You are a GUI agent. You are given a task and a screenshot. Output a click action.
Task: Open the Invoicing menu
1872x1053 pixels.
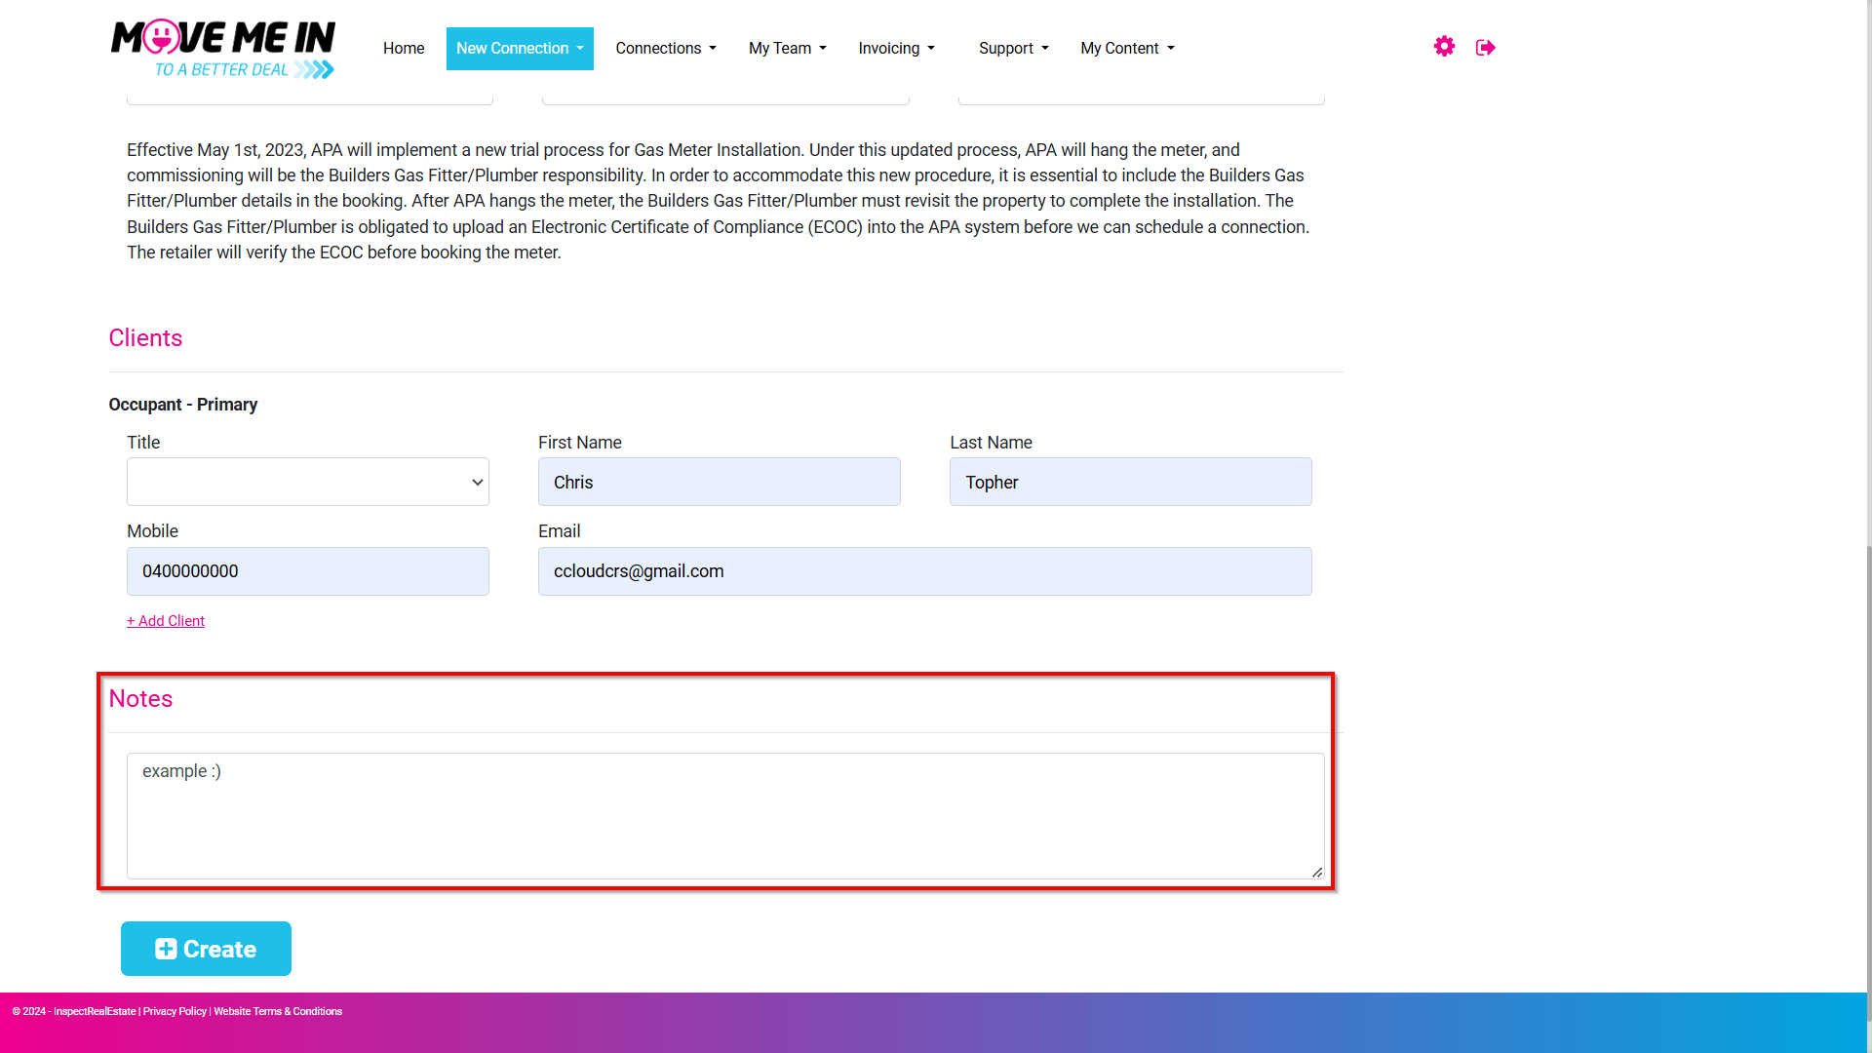click(897, 49)
